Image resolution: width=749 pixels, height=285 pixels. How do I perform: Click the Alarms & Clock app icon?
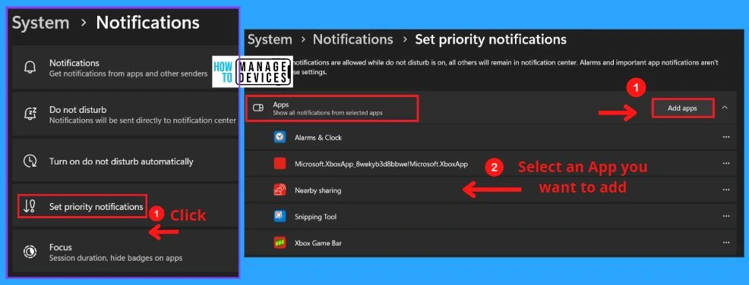(x=280, y=137)
